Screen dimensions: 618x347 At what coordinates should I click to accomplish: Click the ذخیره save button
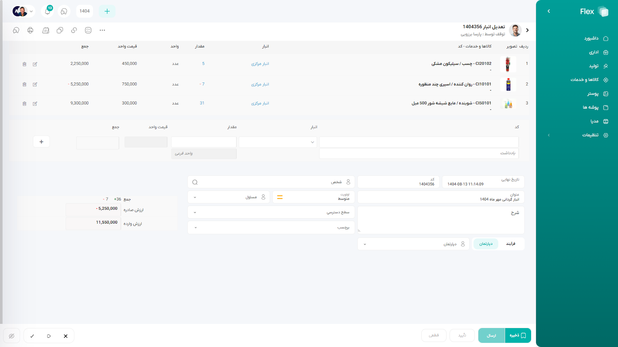tap(518, 335)
